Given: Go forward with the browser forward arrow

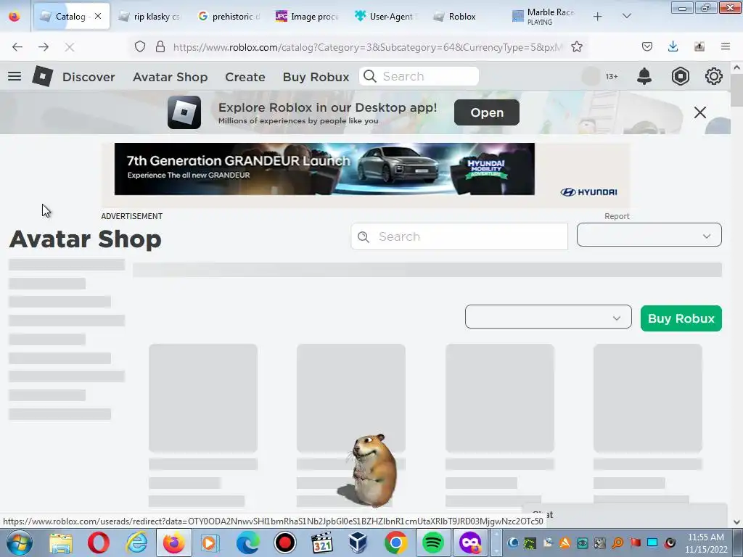Looking at the screenshot, I should tap(43, 46).
